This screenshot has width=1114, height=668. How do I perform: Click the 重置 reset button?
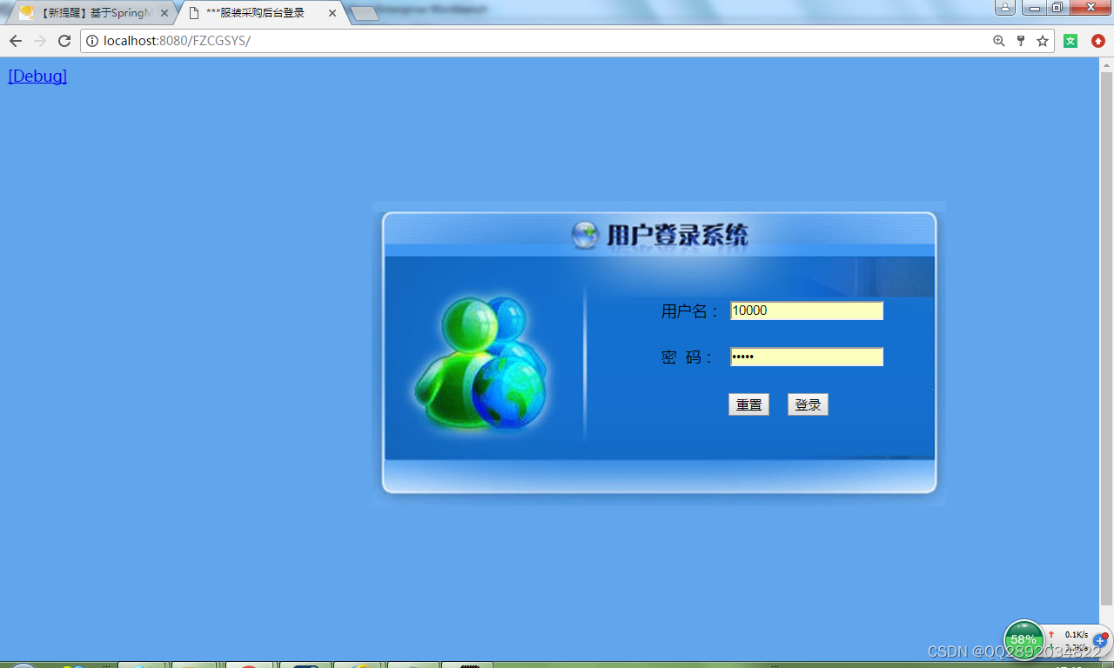748,404
